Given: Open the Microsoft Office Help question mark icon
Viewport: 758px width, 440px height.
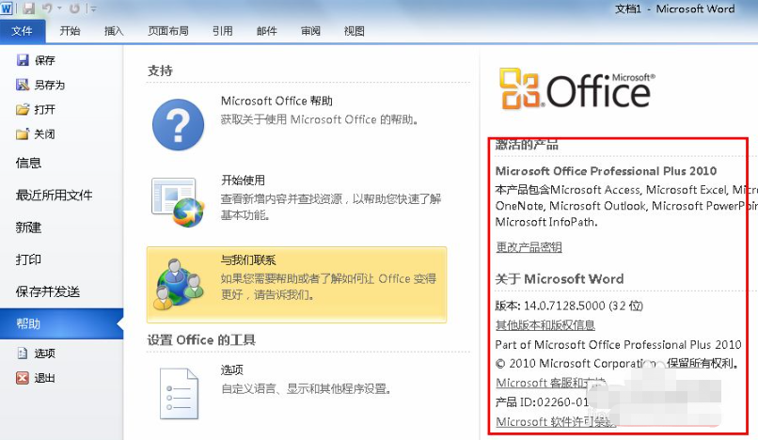Looking at the screenshot, I should 178,122.
